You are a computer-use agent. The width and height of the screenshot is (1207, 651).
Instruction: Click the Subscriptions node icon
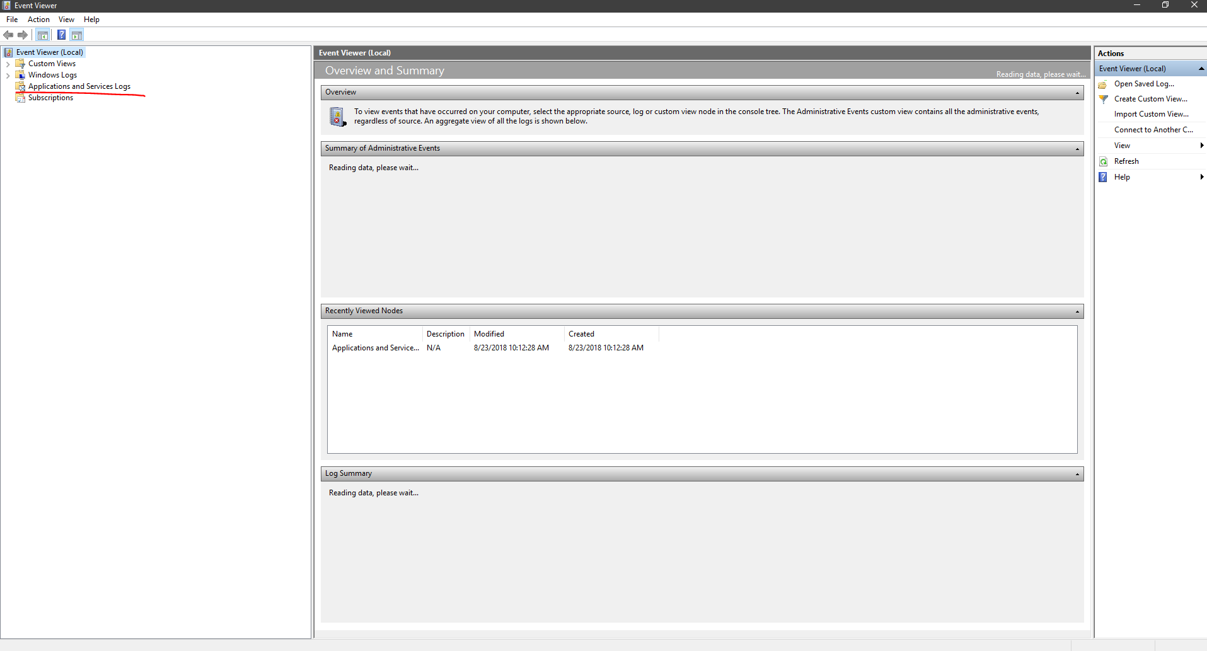click(x=20, y=98)
